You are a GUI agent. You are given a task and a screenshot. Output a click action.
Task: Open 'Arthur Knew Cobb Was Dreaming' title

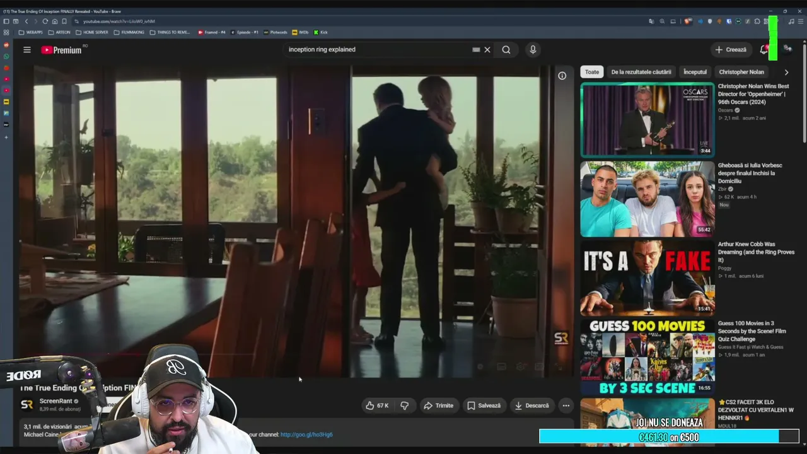pos(756,252)
